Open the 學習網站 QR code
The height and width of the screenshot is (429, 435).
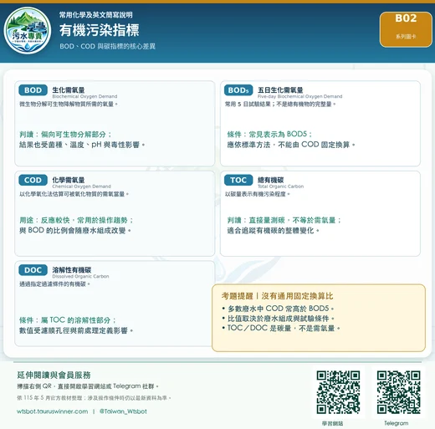coord(338,392)
